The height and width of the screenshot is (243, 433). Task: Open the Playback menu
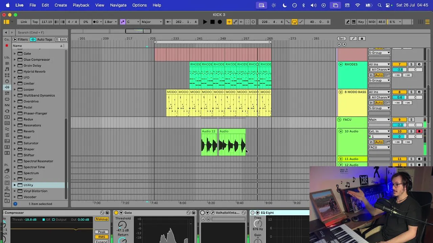(81, 5)
